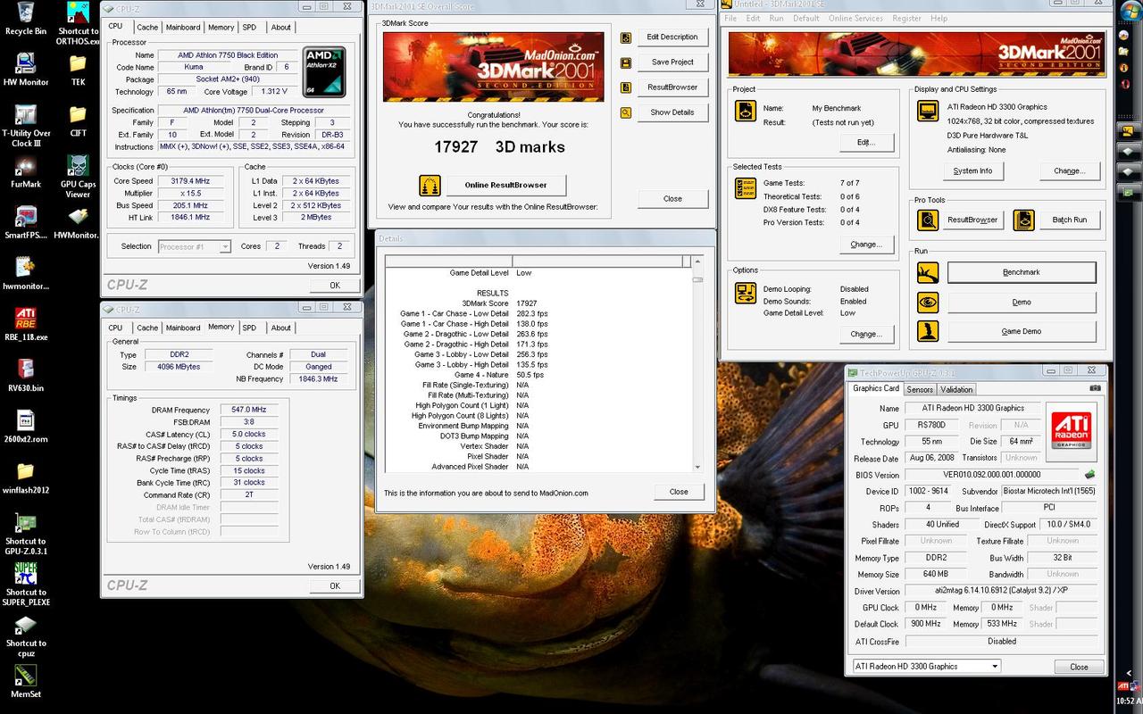The height and width of the screenshot is (714, 1143).
Task: Click the camera screenshot icon in GPU-Z
Action: tap(1095, 388)
